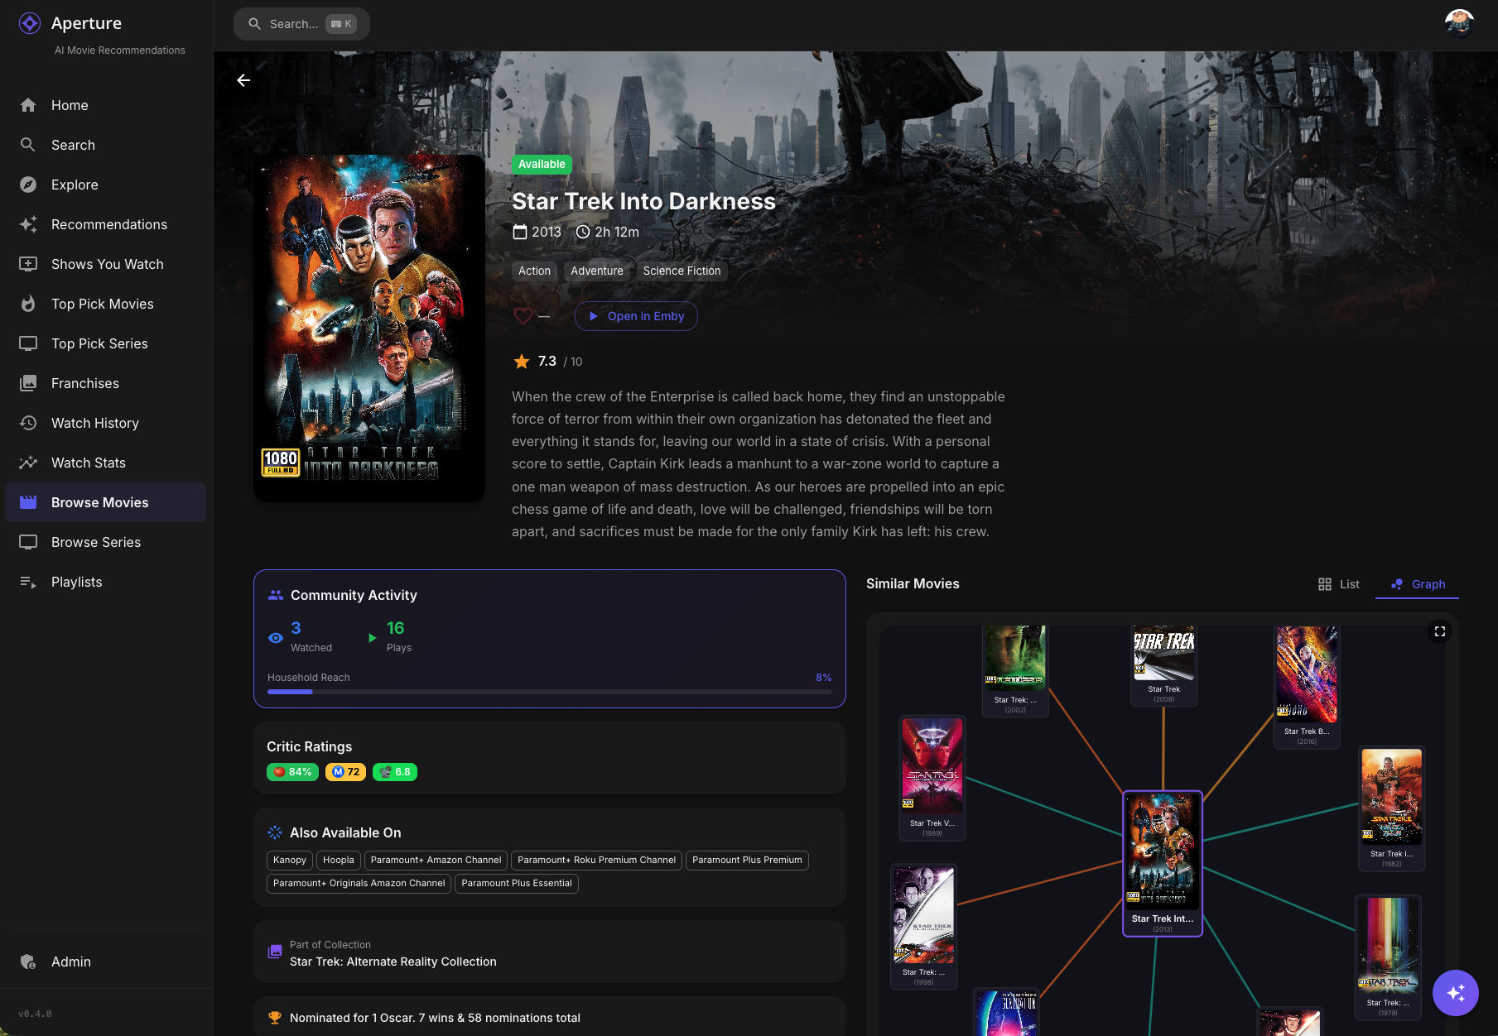Open the Star Trek 2002 graph node
The width and height of the screenshot is (1498, 1036).
point(1015,670)
